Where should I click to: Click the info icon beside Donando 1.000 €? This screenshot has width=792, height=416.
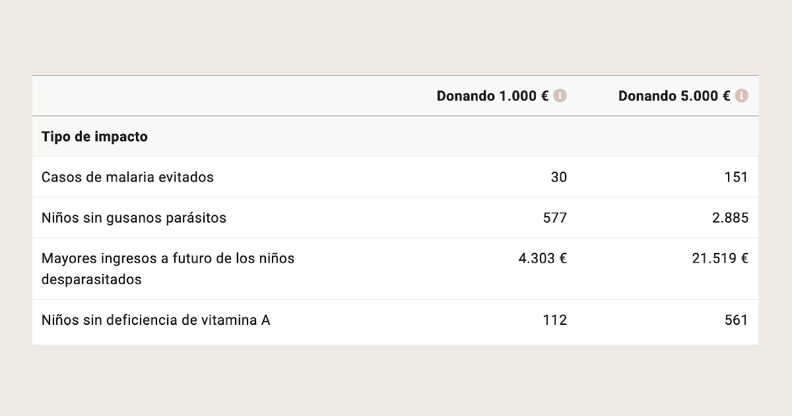(x=560, y=96)
